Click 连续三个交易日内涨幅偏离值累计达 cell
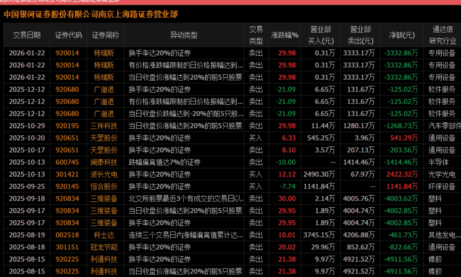 [x=186, y=235]
